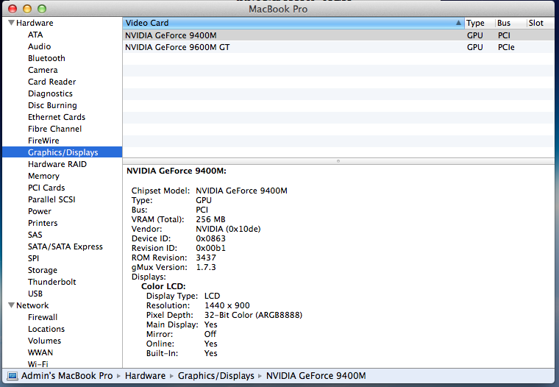Screen dimensions: 559x387
Task: Open the PCI Cards category
Action: click(46, 188)
